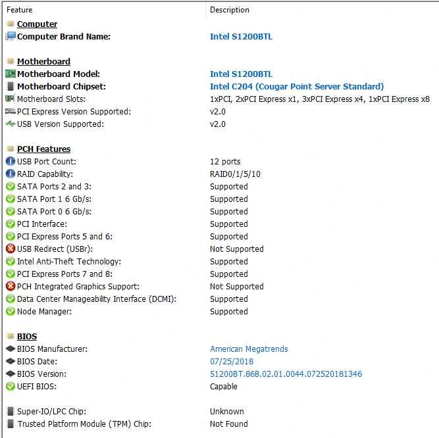Select the Motherboard Slots label
Viewport: 439px width, 438px height.
coord(51,99)
